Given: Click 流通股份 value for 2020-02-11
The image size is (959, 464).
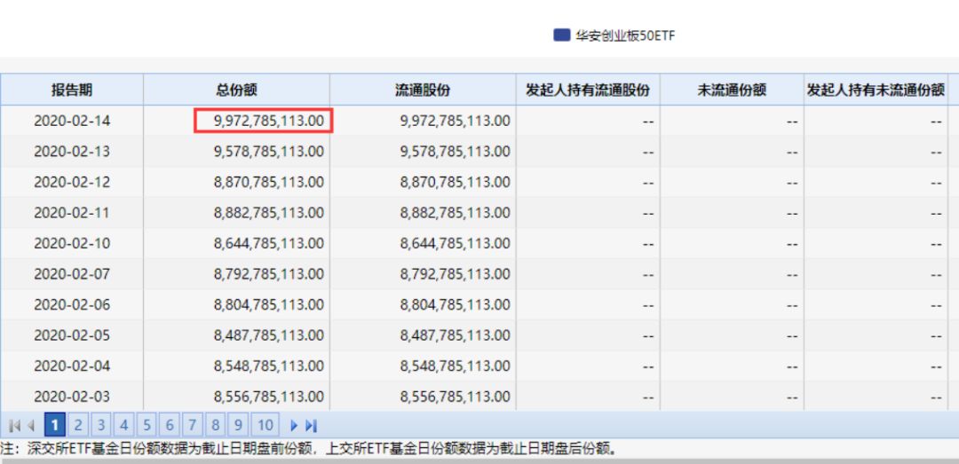Looking at the screenshot, I should point(455,213).
